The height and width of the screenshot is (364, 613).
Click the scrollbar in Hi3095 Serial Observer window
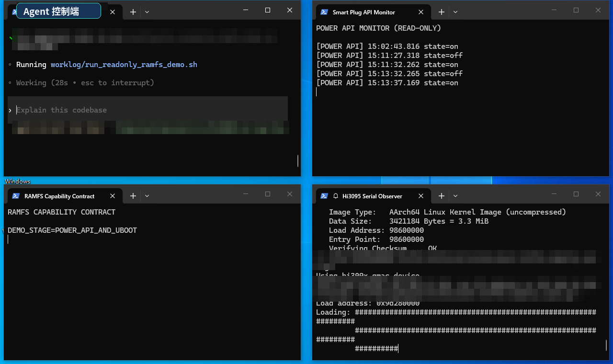pyautogui.click(x=606, y=345)
